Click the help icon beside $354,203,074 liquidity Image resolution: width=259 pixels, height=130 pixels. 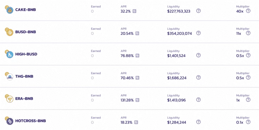coord(198,33)
